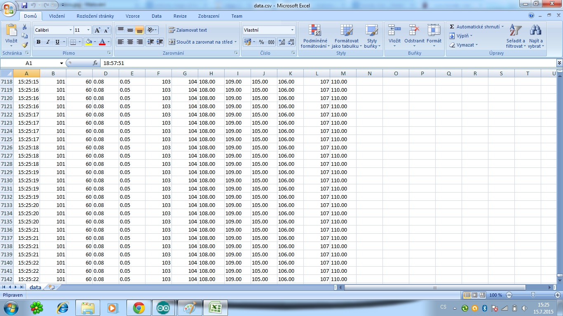Click the Increase Decimal icon
This screenshot has height=316, width=563.
point(281,42)
